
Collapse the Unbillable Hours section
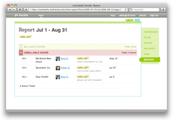[x=21, y=52]
